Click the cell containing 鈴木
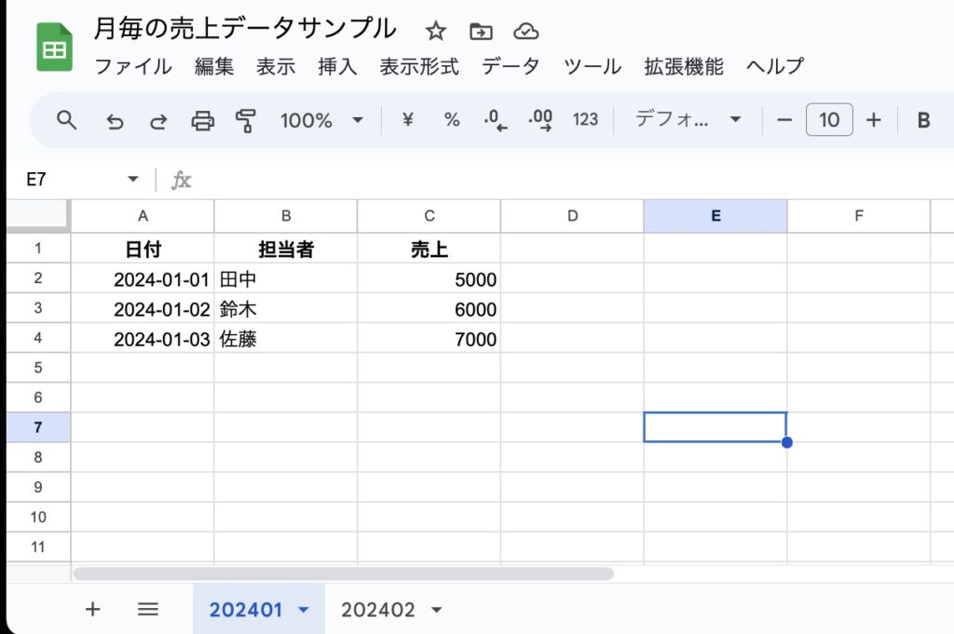954x634 pixels. (285, 310)
